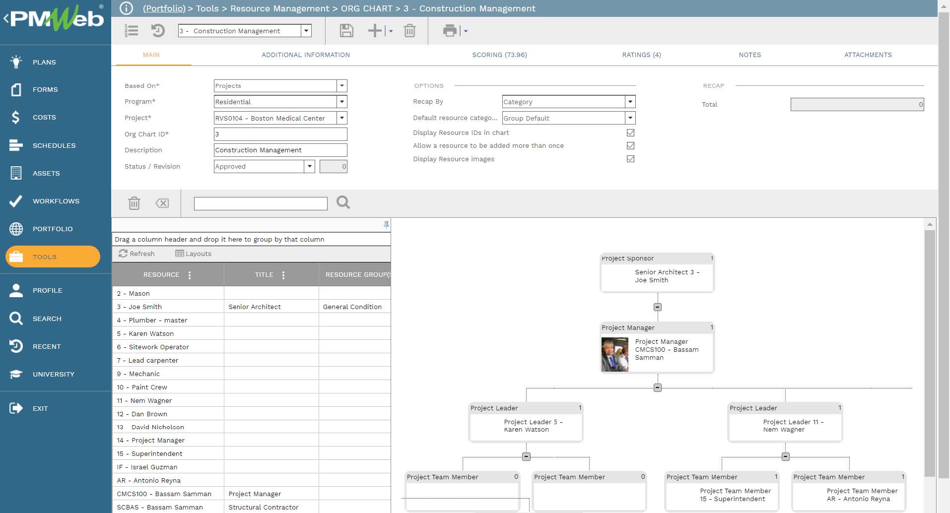This screenshot has width=950, height=513.
Task: Click the trash delete icon in top toolbar
Action: tap(409, 31)
